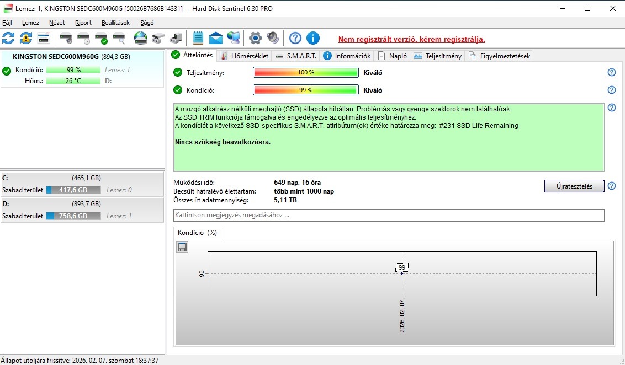Click the Kondíció 99 % bar in overview

click(306, 90)
